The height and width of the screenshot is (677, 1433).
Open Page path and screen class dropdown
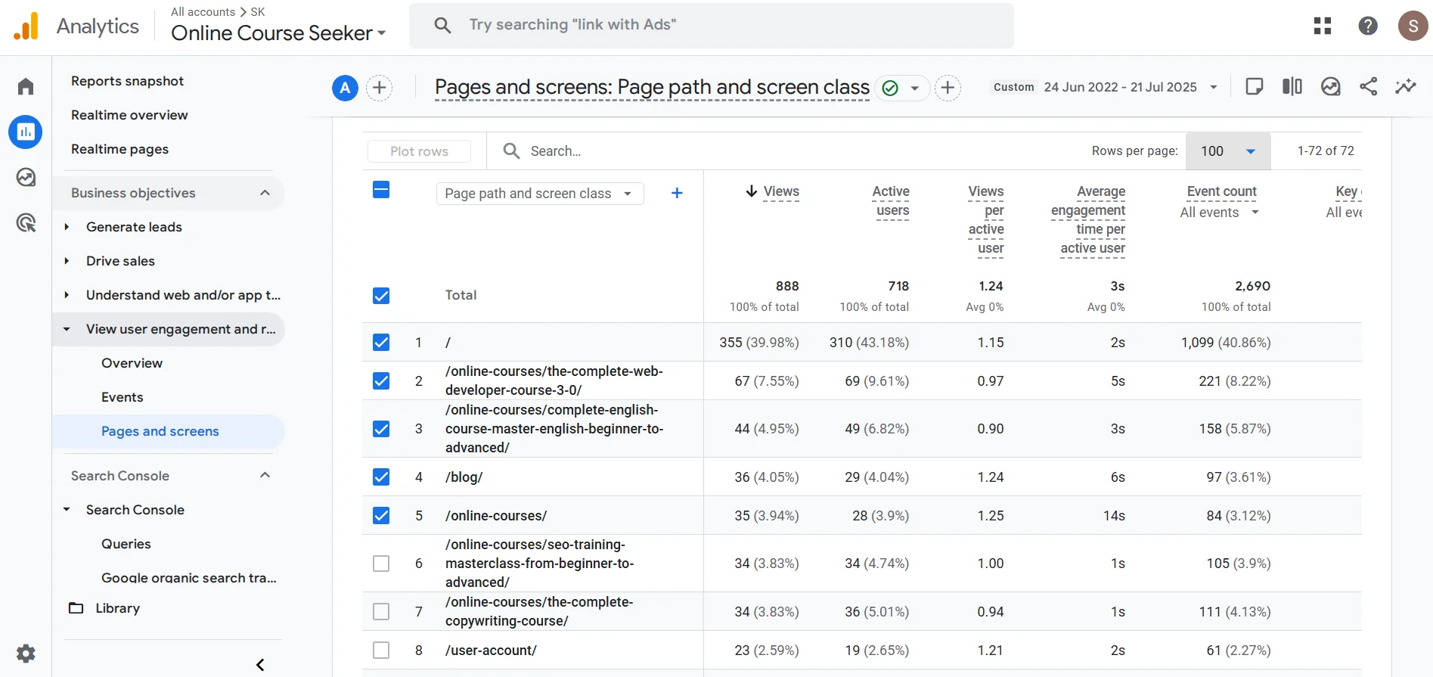(x=539, y=194)
